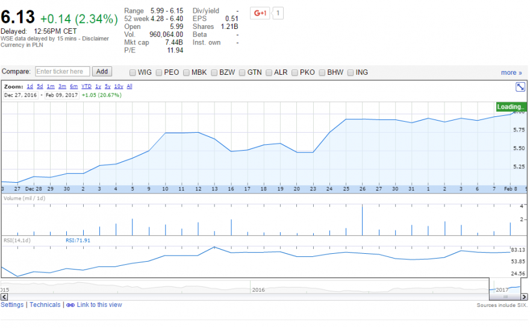Image resolution: width=530 pixels, height=328 pixels.
Task: Click the RSI:71.91 value label
Action: pos(78,241)
